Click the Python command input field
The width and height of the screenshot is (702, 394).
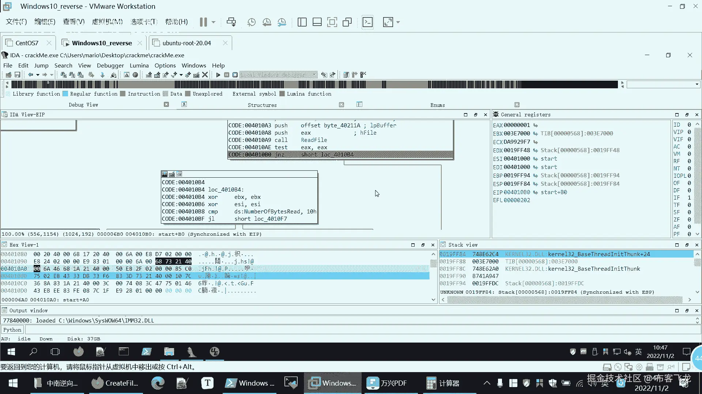(362, 330)
